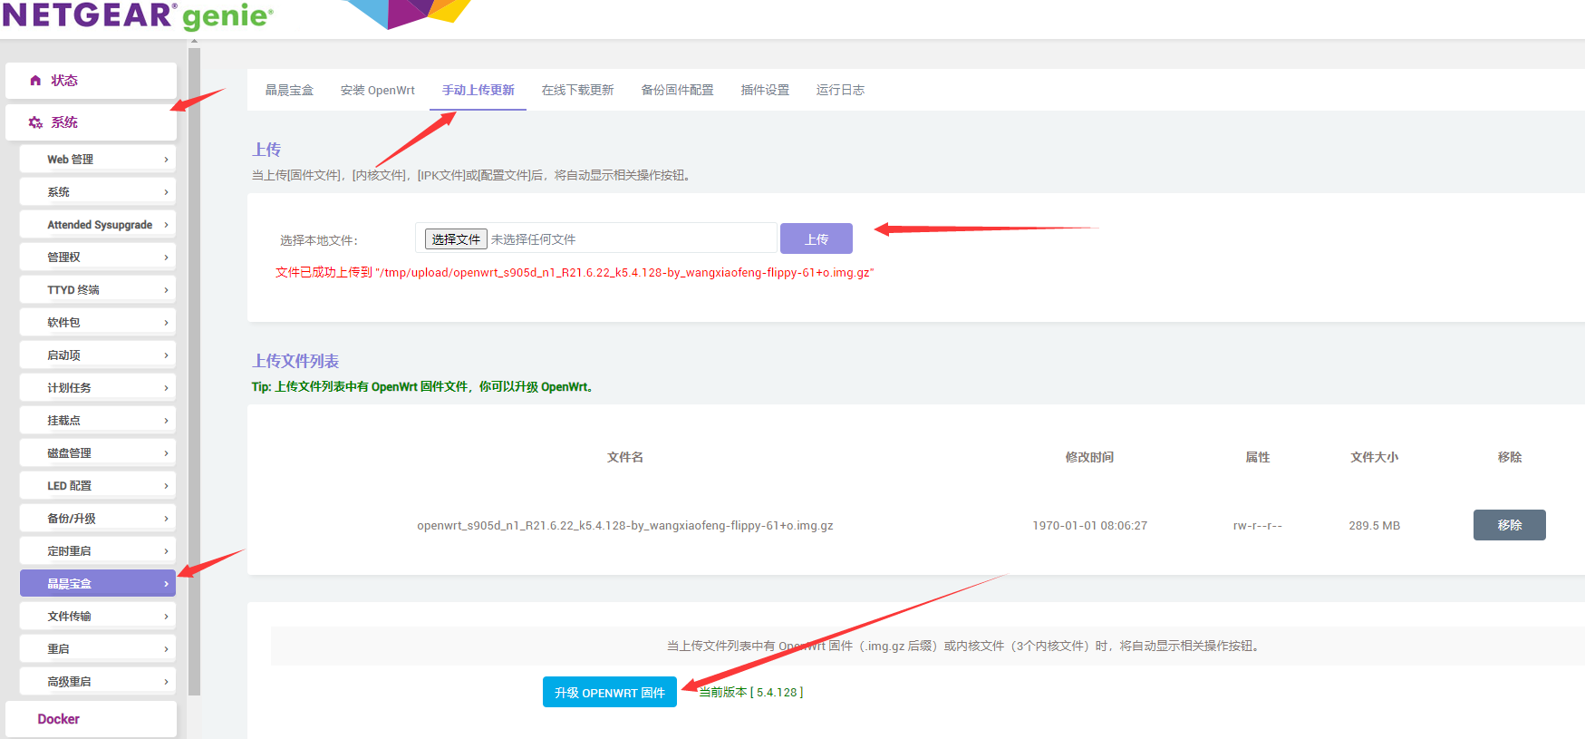Open Web 管理 submenu item
Viewport: 1585px width, 739px height.
(x=98, y=159)
